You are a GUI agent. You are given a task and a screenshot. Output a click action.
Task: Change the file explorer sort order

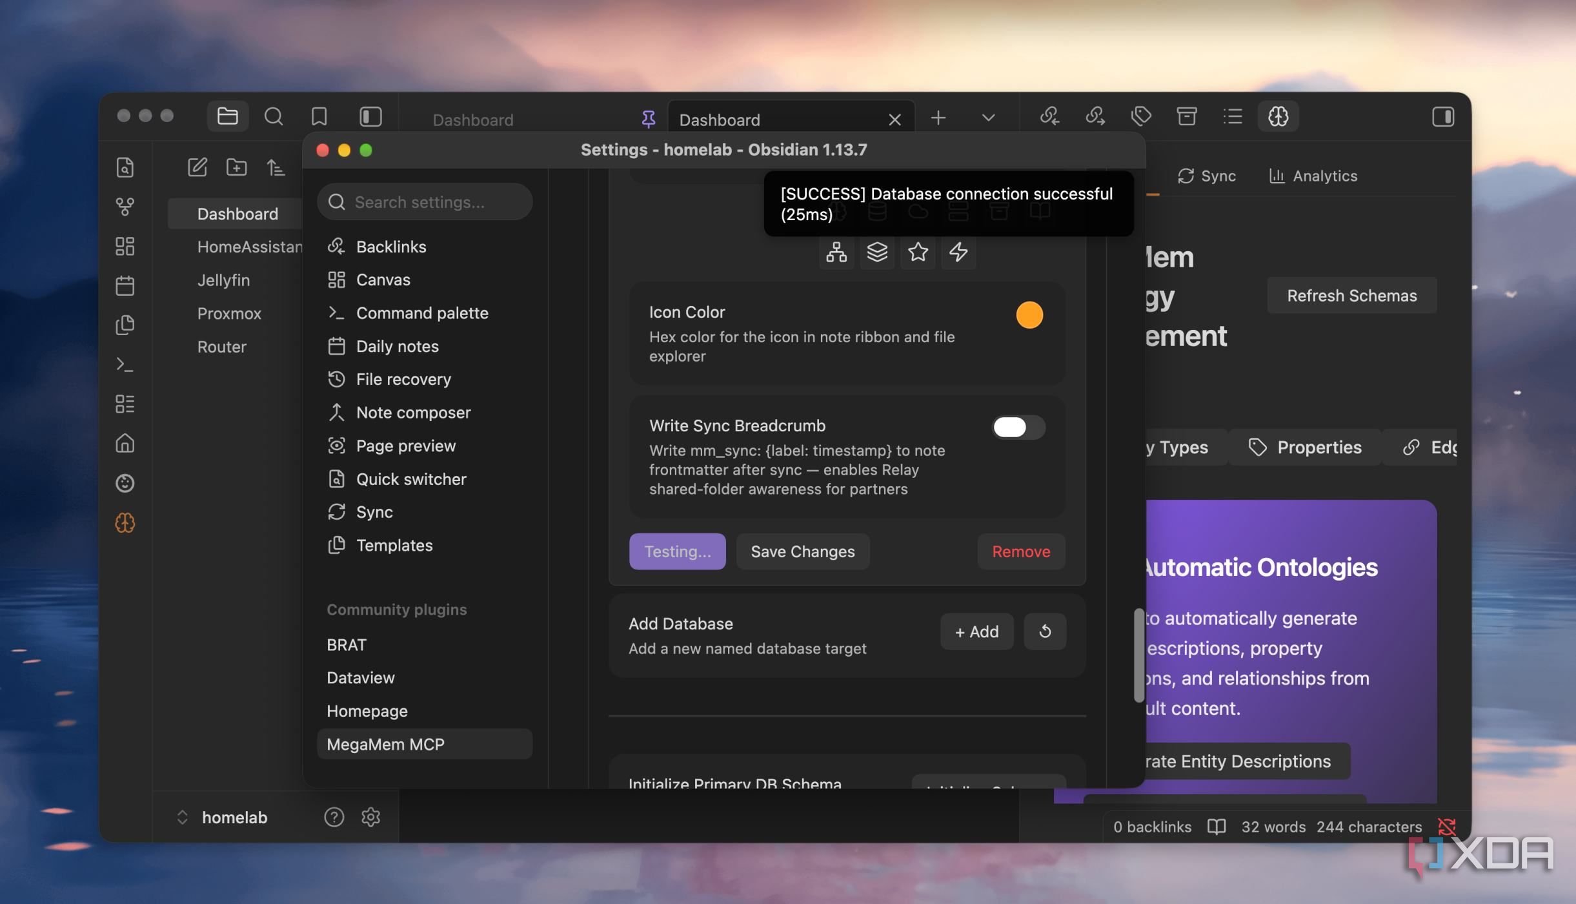pos(276,168)
